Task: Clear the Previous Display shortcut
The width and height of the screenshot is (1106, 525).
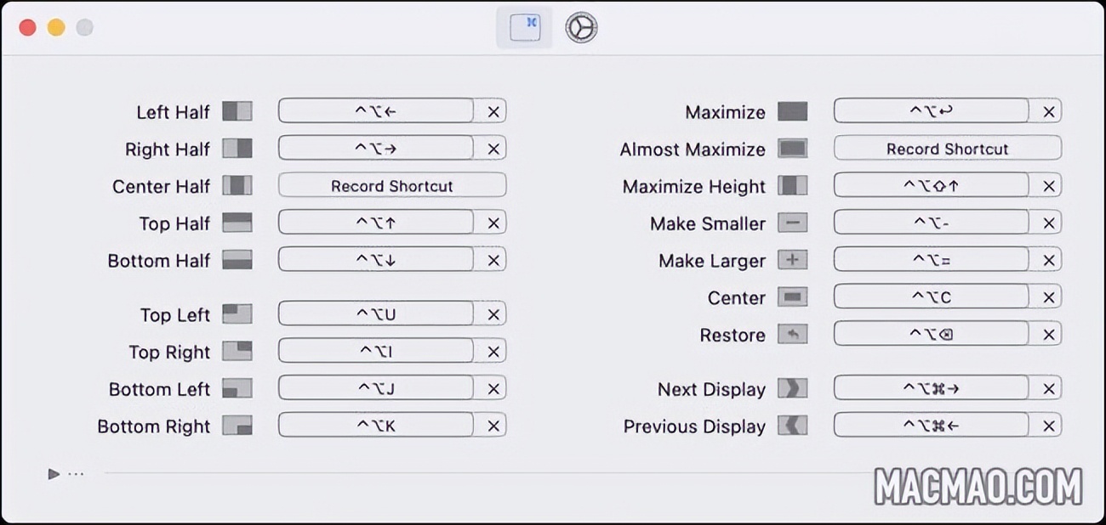Action: click(x=1049, y=426)
